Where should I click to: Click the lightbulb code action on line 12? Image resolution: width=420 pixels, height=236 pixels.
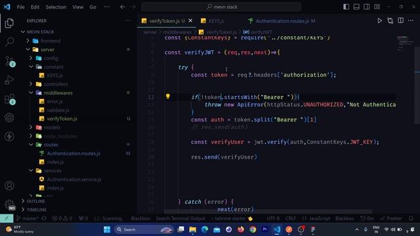pos(168,96)
